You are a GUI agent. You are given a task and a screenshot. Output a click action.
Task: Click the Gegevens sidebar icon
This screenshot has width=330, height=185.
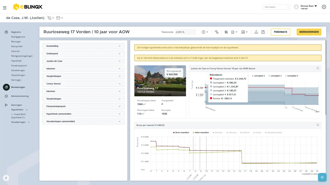[6, 32]
